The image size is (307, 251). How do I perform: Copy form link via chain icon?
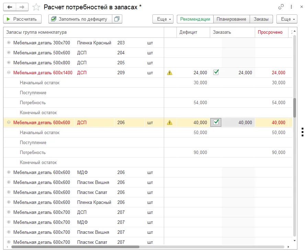(x=281, y=7)
